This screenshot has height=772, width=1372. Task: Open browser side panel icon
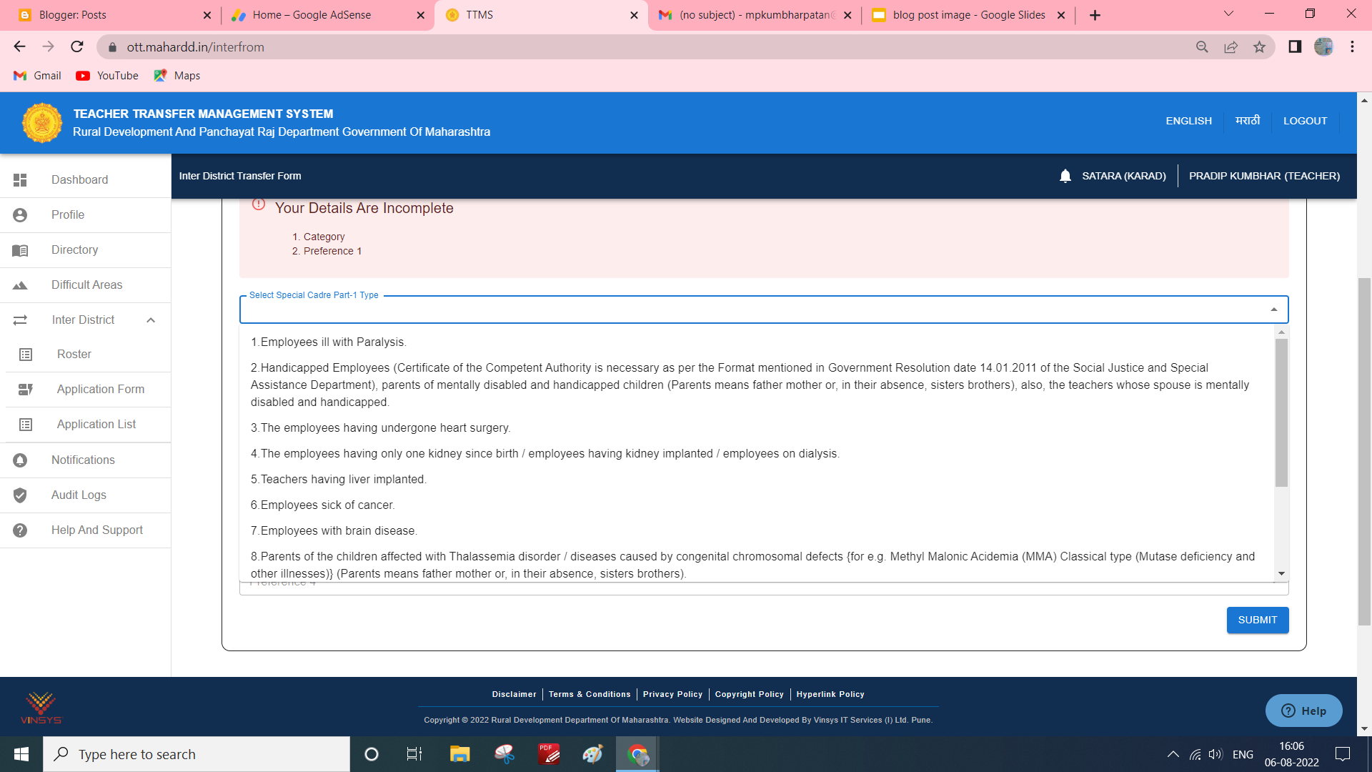click(x=1295, y=47)
